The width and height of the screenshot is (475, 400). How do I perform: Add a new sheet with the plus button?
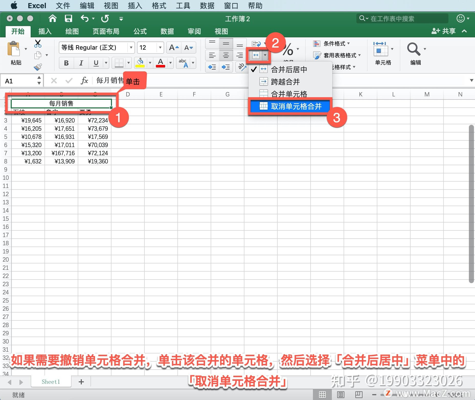81,382
